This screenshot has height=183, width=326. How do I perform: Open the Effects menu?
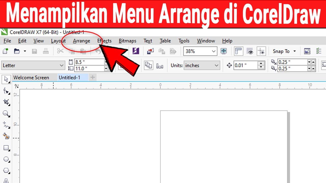point(104,41)
